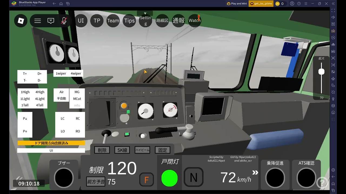Image resolution: width=346 pixels, height=194 pixels.
Task: Turn on the 1wiper
Action: click(61, 74)
